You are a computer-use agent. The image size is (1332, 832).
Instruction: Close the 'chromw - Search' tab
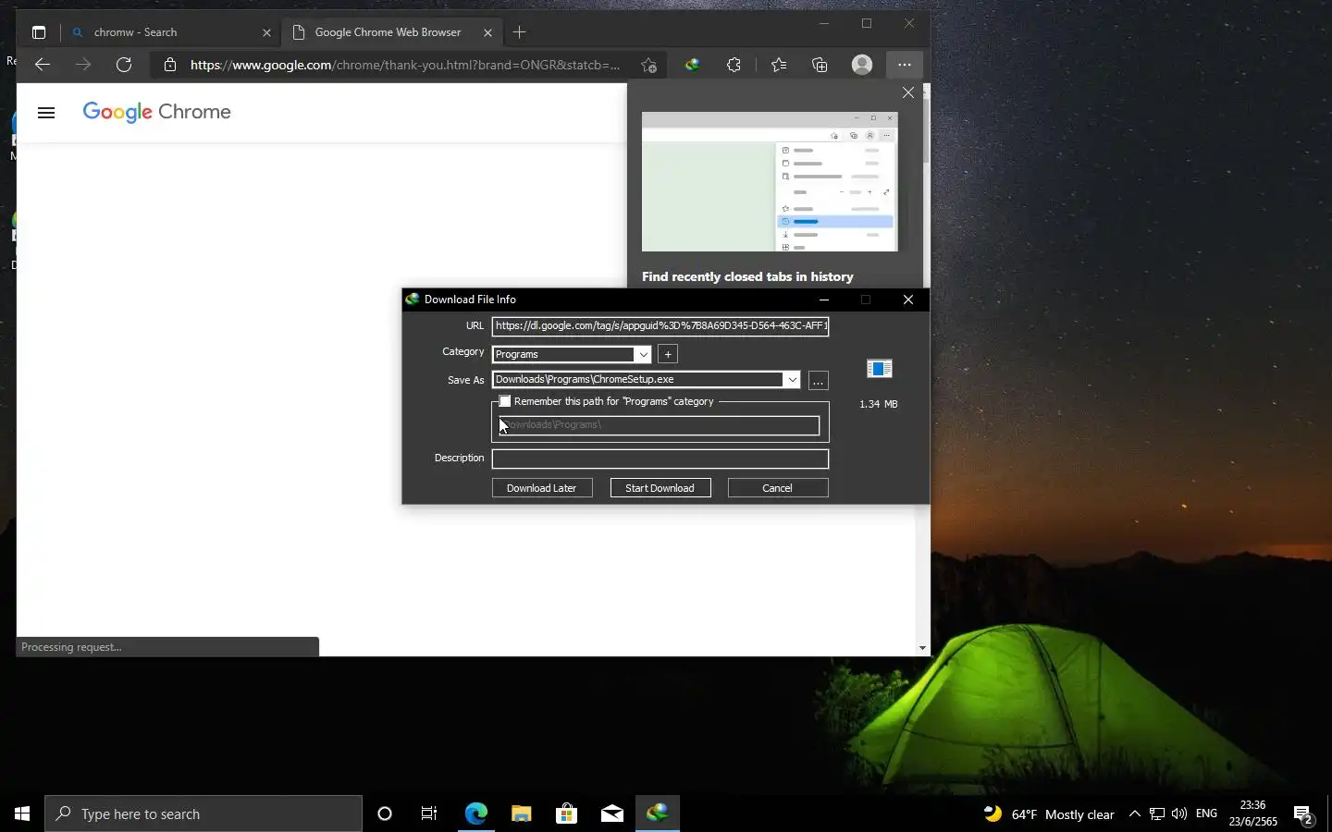pyautogui.click(x=266, y=32)
